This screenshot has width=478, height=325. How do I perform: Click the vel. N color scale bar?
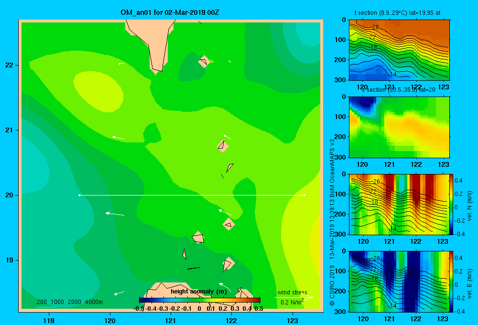452,204
